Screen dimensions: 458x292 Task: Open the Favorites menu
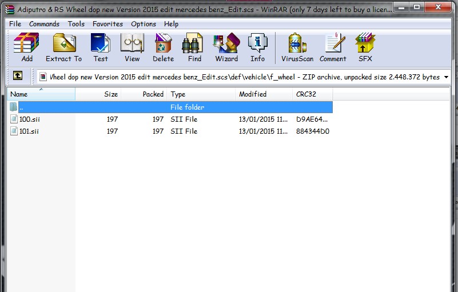click(107, 24)
